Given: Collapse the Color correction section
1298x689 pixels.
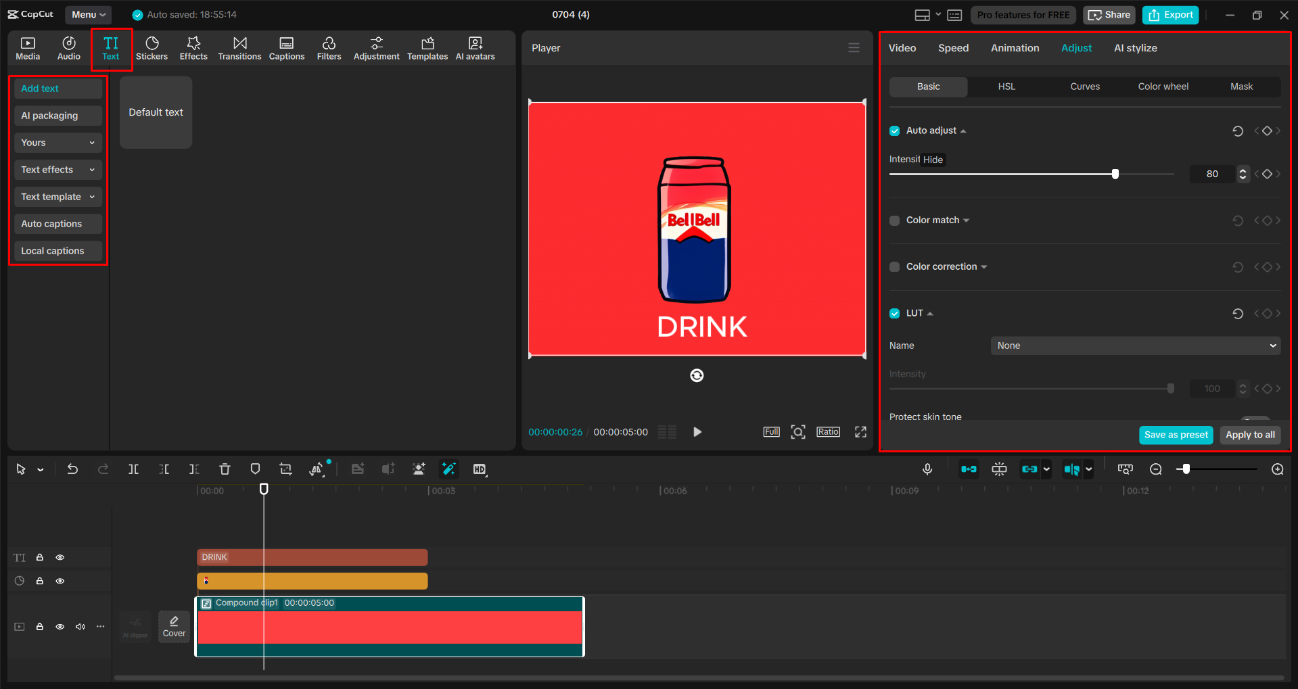Looking at the screenshot, I should 985,266.
